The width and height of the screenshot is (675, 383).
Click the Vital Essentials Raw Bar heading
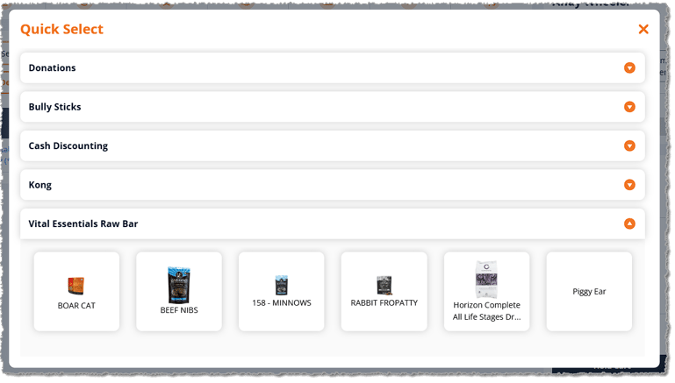[83, 224]
